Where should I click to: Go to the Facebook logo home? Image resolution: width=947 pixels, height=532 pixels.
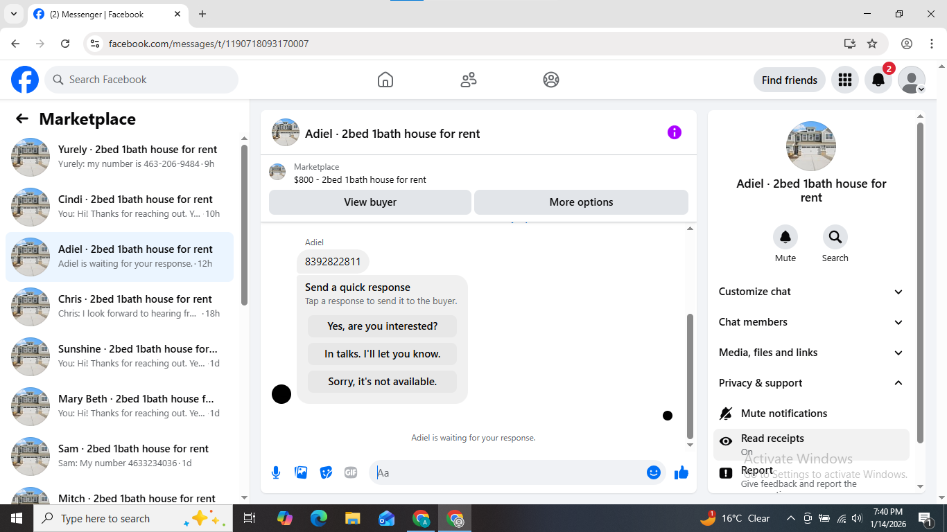(x=25, y=80)
